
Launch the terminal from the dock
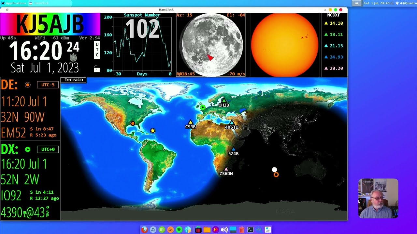pos(250,230)
